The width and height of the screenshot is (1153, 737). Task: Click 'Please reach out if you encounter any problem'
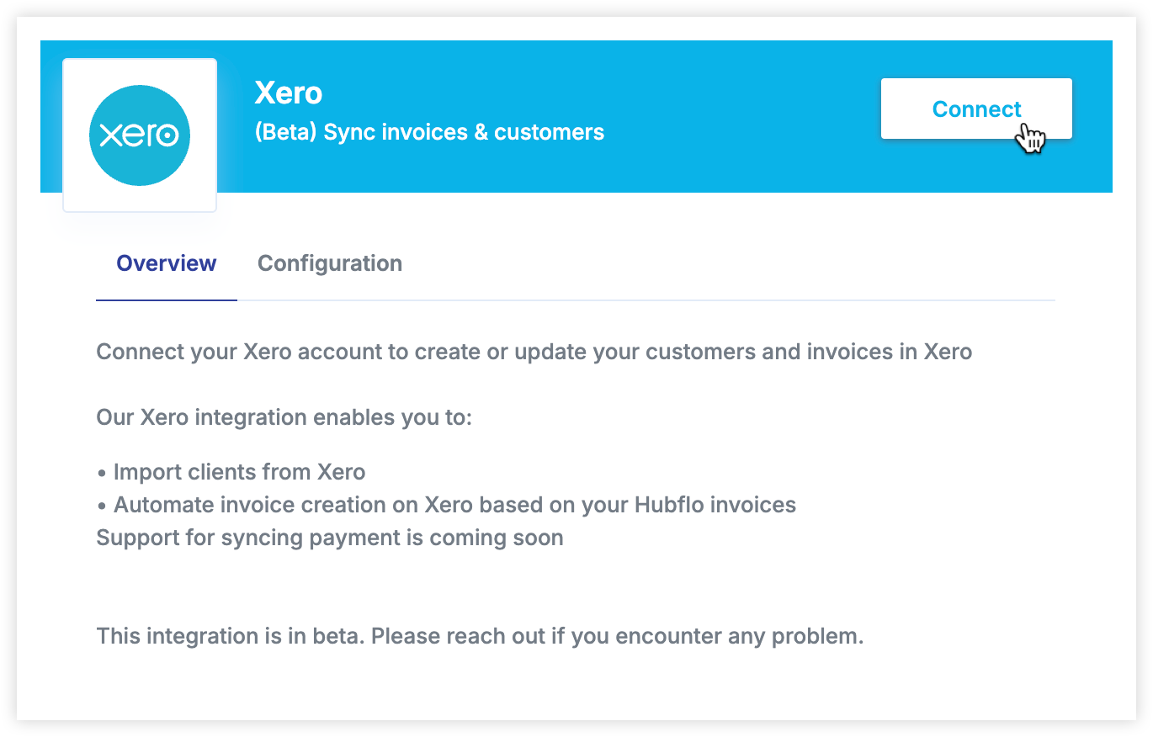618,636
